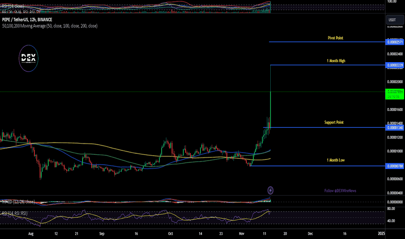Click the lightning bolt go-to-realtime icon
The width and height of the screenshot is (405, 239).
pos(270,190)
